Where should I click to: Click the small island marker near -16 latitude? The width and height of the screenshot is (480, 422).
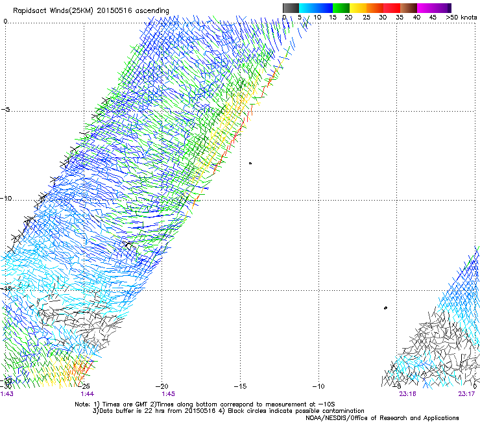(385, 308)
